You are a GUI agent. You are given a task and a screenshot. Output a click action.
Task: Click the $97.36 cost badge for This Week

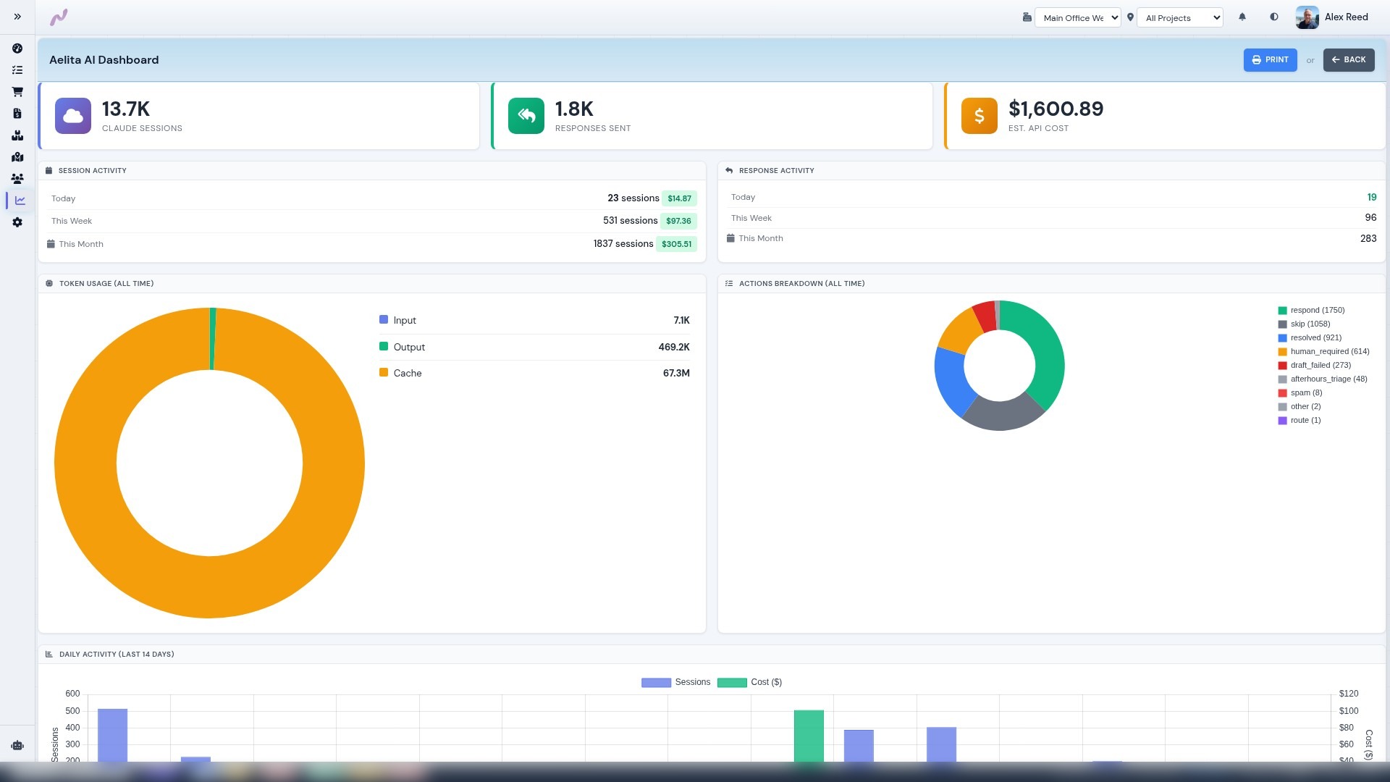pos(678,221)
